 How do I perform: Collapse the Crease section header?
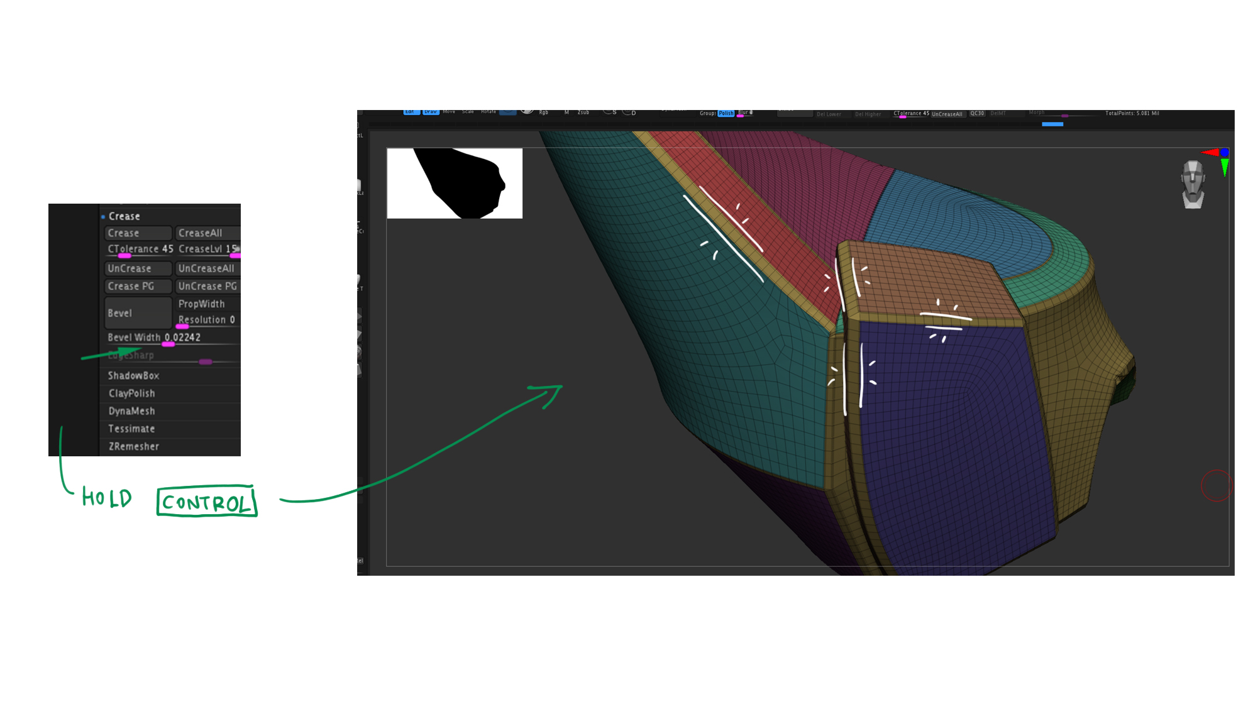tap(124, 216)
